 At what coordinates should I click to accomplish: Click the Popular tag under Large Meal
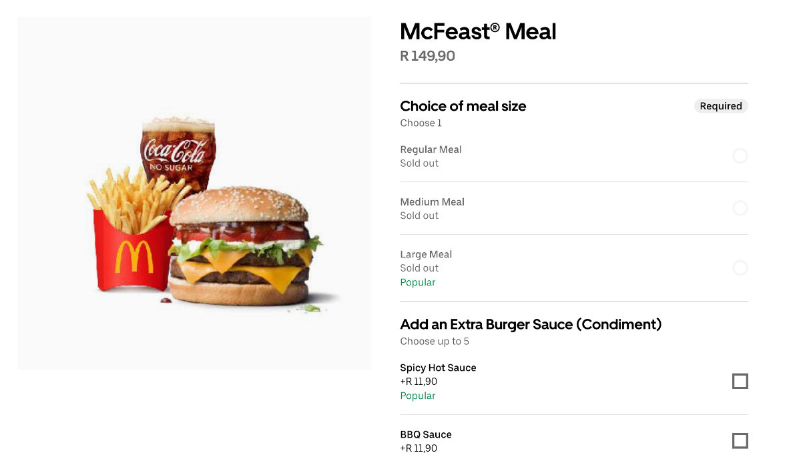point(417,282)
